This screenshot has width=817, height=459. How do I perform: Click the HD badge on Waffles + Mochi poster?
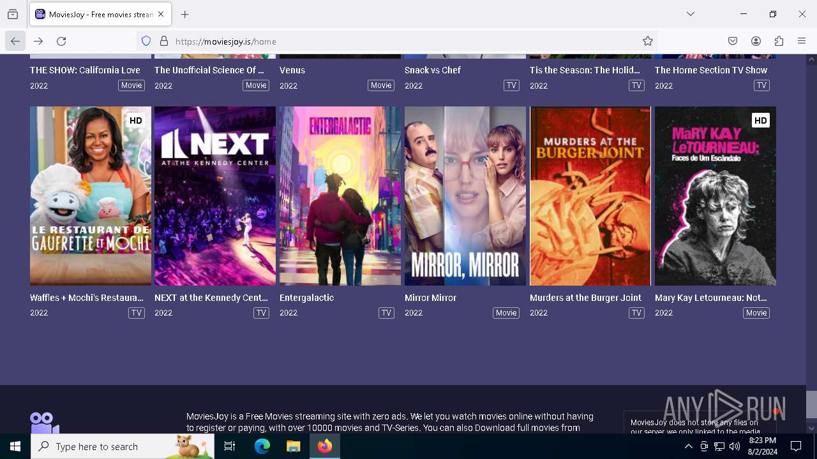coord(135,120)
